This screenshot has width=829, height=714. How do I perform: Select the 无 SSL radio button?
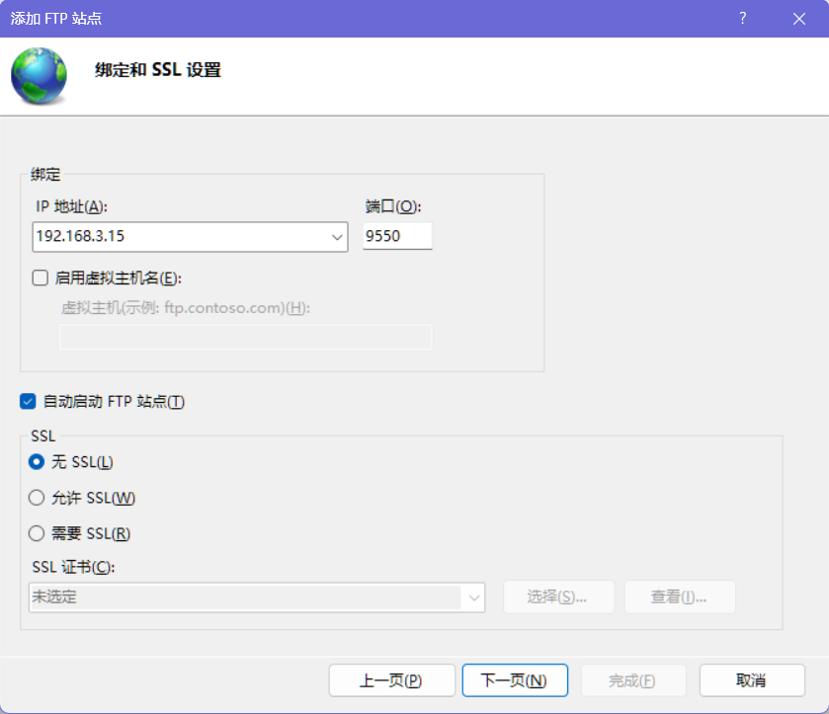coord(36,462)
